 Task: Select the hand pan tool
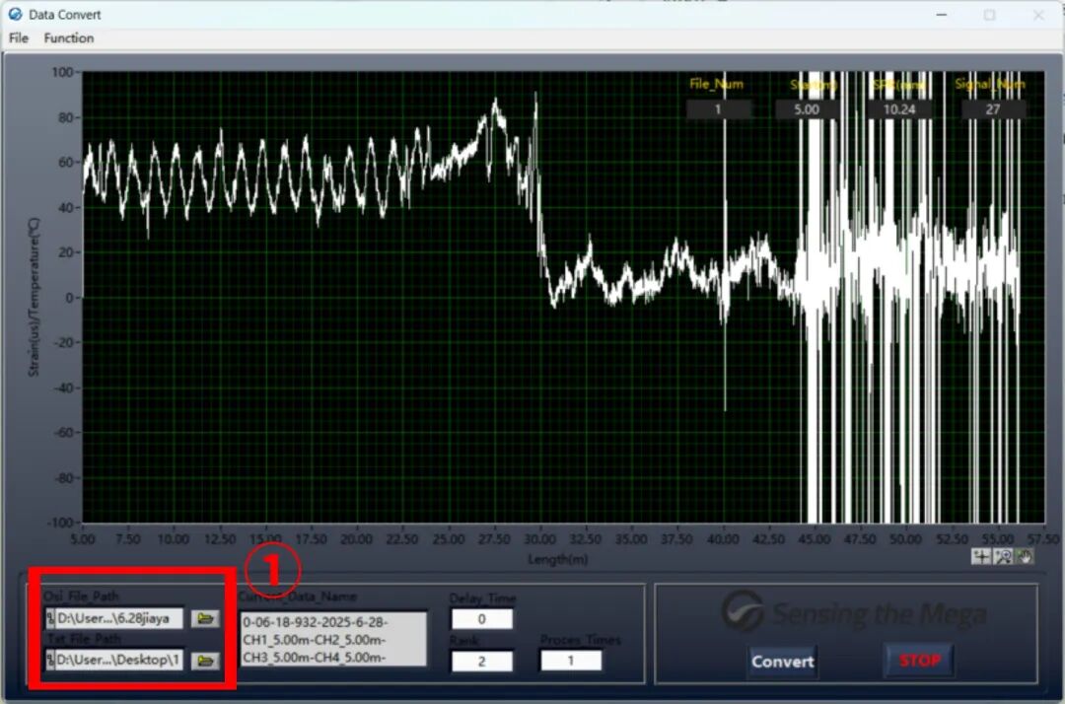point(1026,557)
